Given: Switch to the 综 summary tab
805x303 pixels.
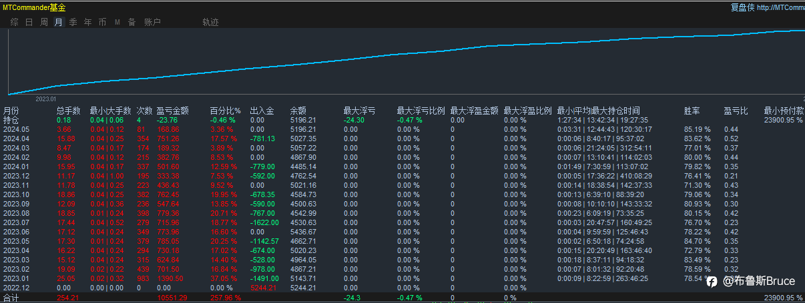Looking at the screenshot, I should coord(14,22).
